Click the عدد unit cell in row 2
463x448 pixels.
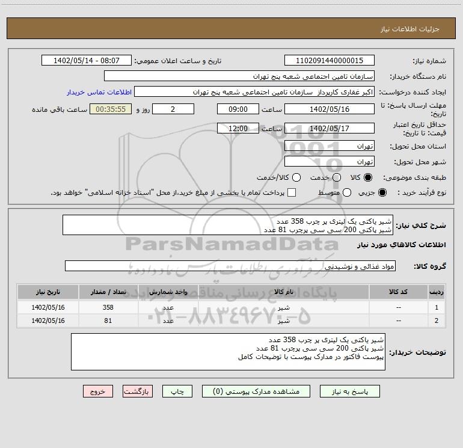168,321
